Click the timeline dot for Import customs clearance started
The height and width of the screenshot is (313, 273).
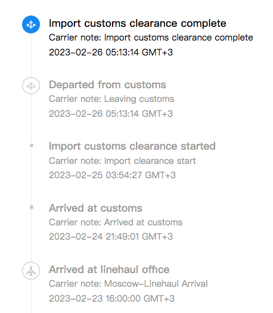(32, 145)
